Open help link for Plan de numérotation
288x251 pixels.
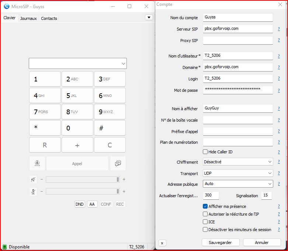[x=279, y=142]
